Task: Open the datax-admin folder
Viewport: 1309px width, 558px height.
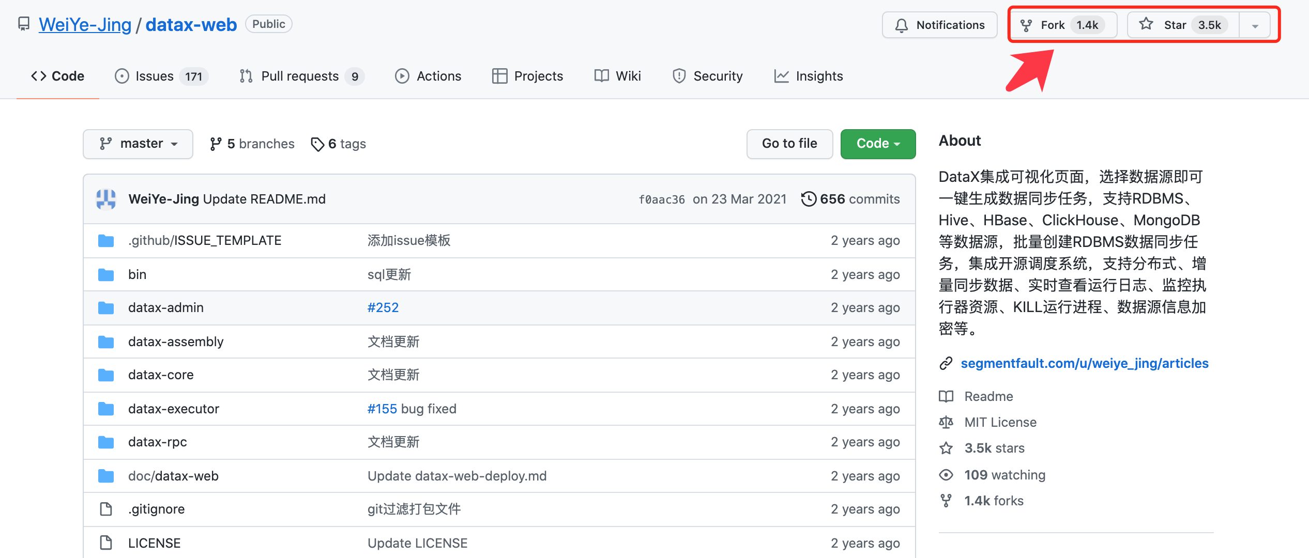Action: (x=165, y=307)
